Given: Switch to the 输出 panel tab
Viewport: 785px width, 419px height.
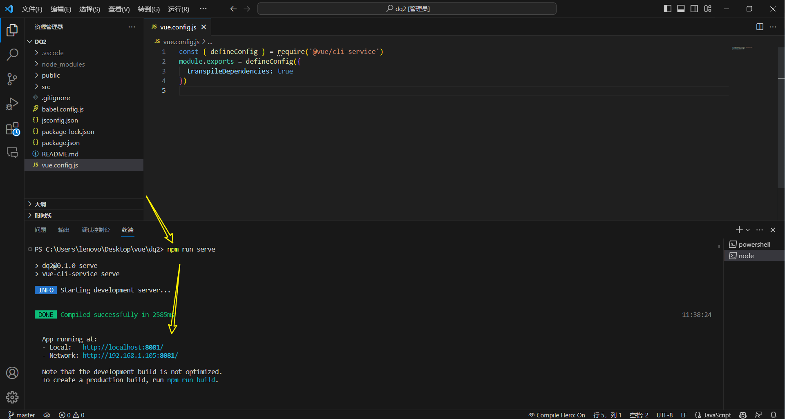Looking at the screenshot, I should click(x=64, y=230).
